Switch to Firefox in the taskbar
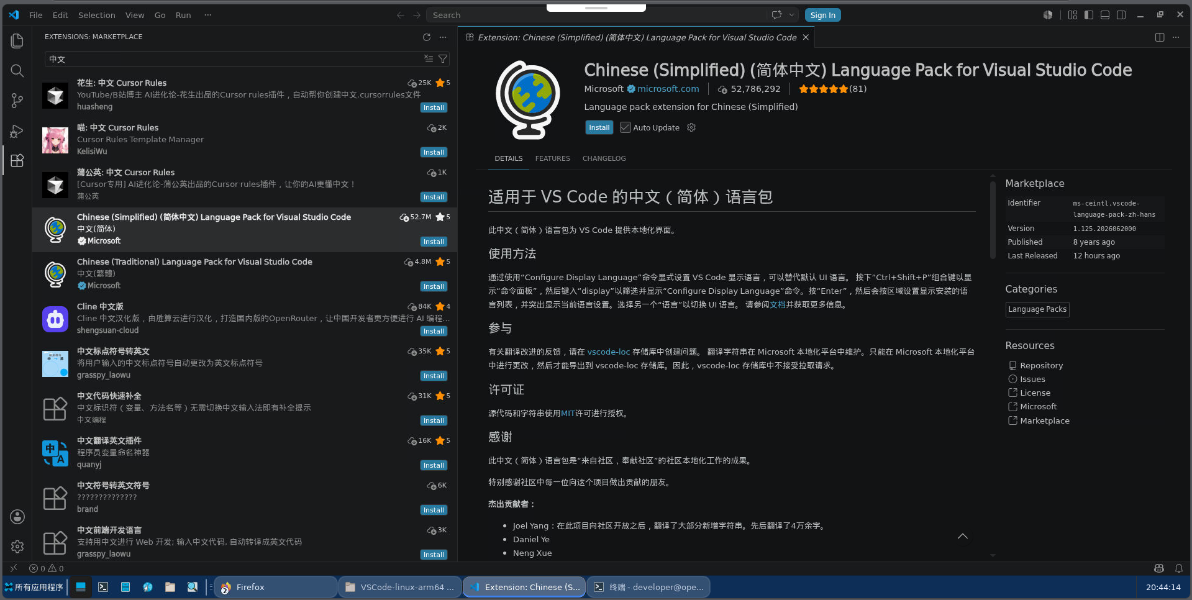 click(276, 587)
